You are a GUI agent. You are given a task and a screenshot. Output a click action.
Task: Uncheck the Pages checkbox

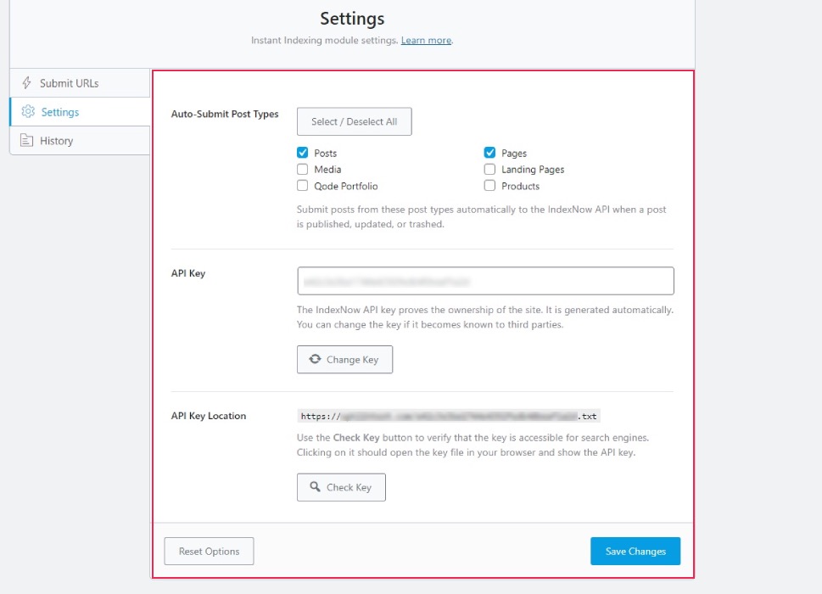[489, 153]
